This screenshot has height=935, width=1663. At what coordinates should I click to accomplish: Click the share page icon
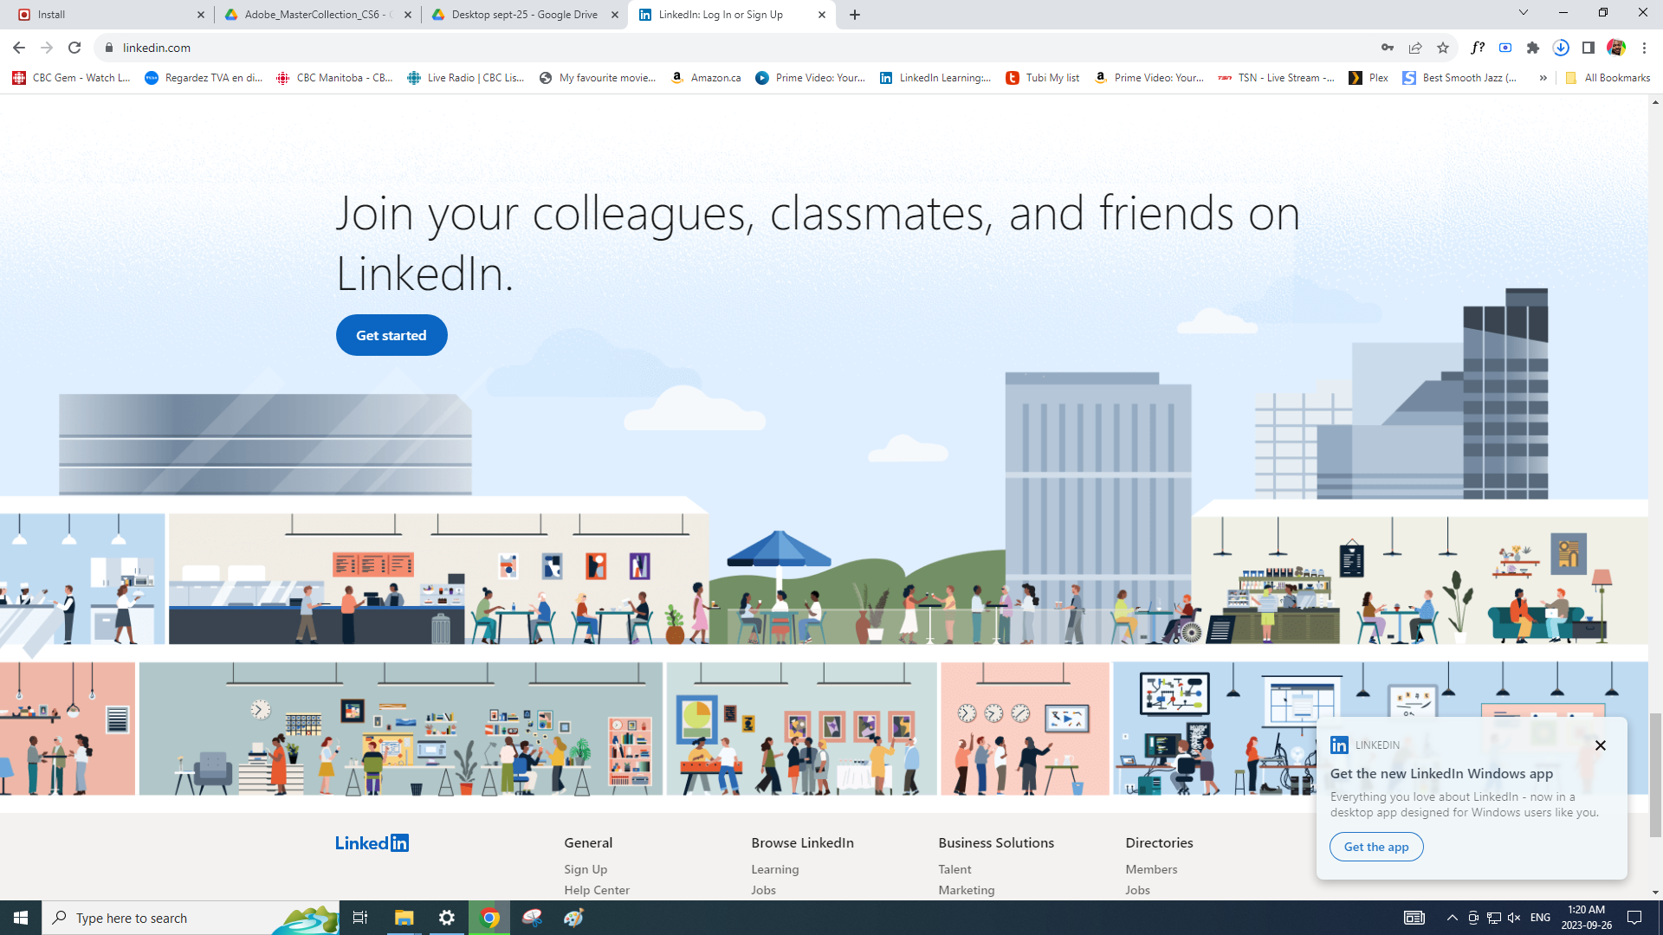point(1415,48)
